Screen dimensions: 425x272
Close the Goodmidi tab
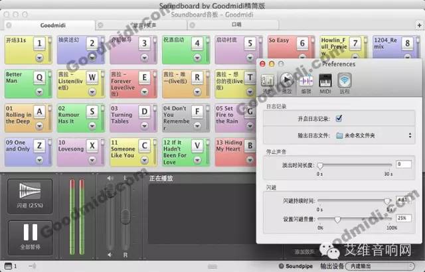click(x=9, y=25)
